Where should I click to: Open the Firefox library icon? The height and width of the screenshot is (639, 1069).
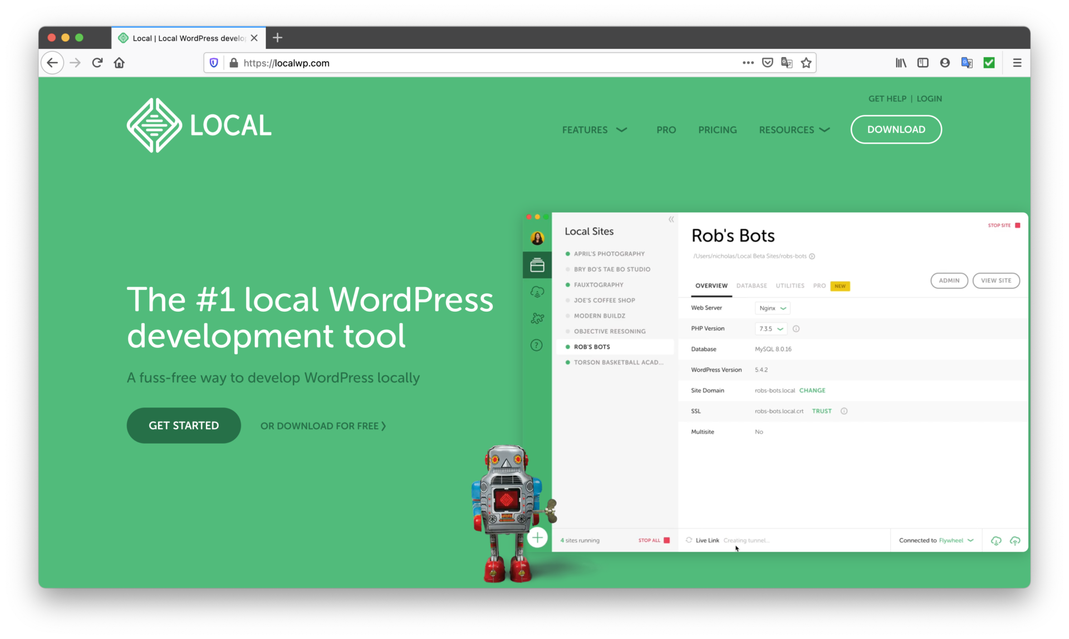(901, 63)
